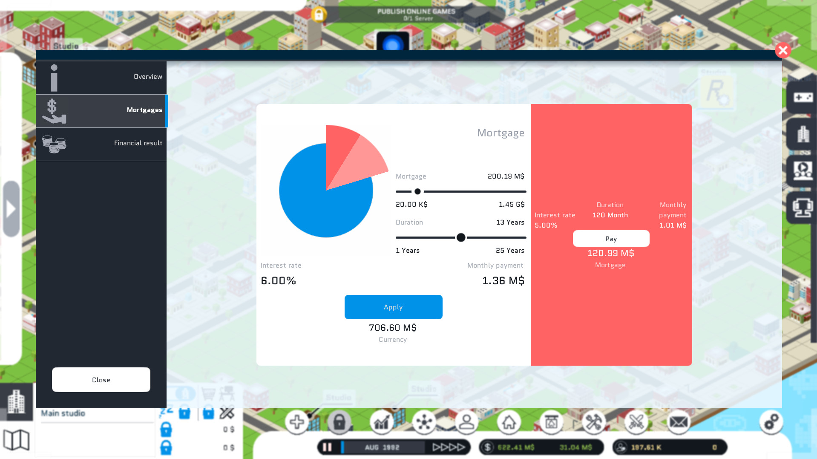Click the mortgage amount slider handle

point(417,192)
